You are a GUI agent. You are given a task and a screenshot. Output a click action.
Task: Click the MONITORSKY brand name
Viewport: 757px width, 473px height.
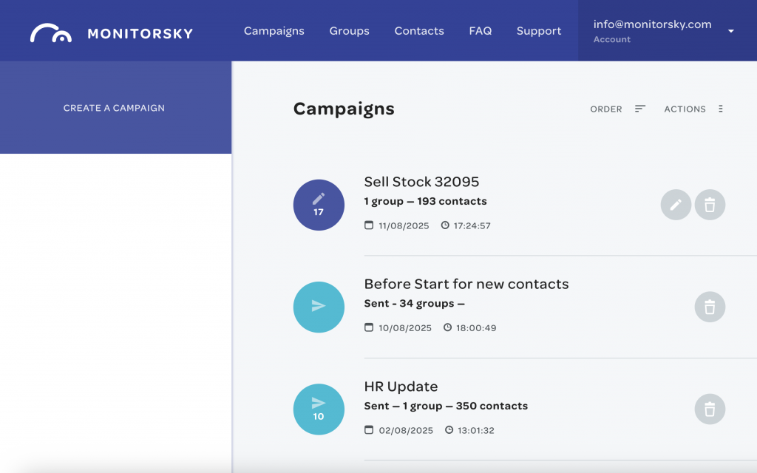coord(140,33)
